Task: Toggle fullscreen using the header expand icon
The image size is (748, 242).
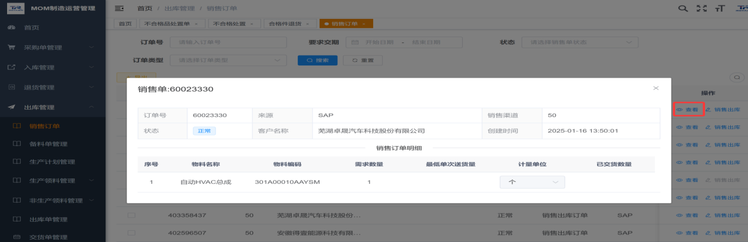Action: point(701,8)
